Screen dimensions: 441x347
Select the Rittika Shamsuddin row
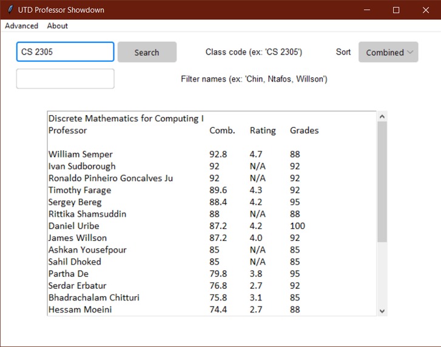pyautogui.click(x=212, y=214)
